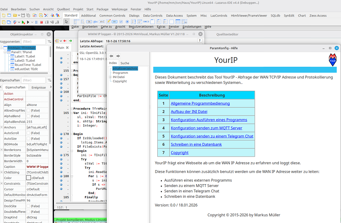341x223 pixels.
Task: Pick the TCheckBox component from the palette
Action: pos(120,22)
